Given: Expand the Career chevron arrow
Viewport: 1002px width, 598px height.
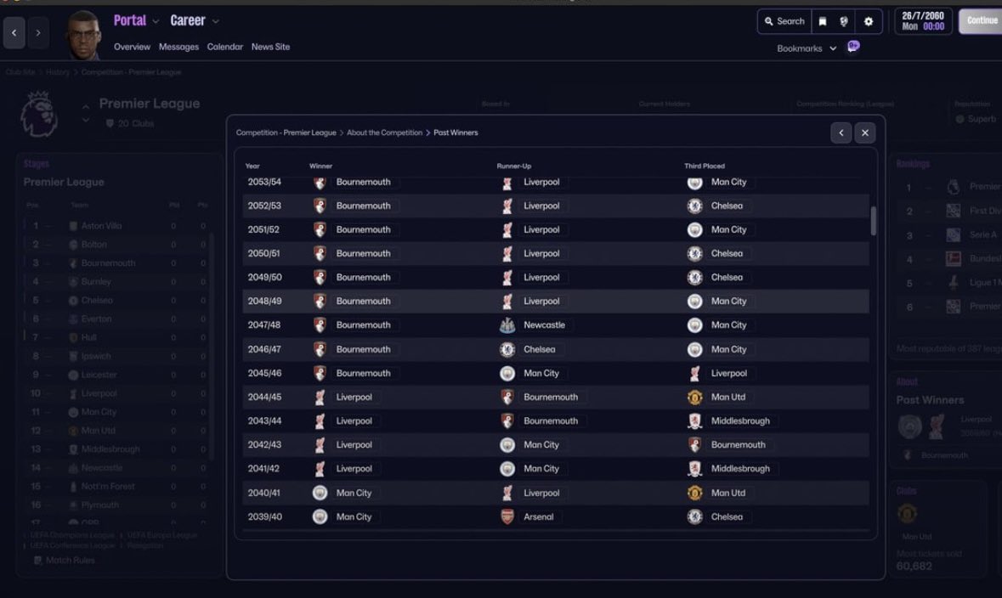Looking at the screenshot, I should [215, 21].
